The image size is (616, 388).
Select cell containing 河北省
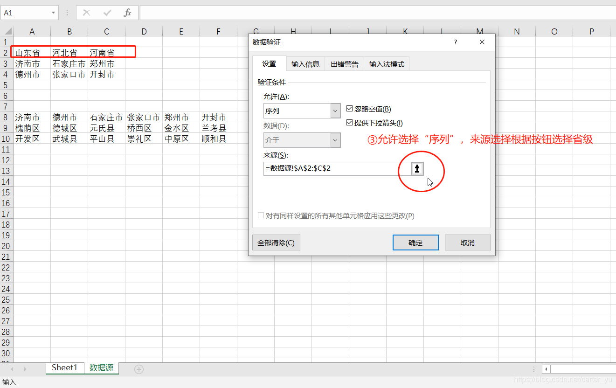click(69, 53)
